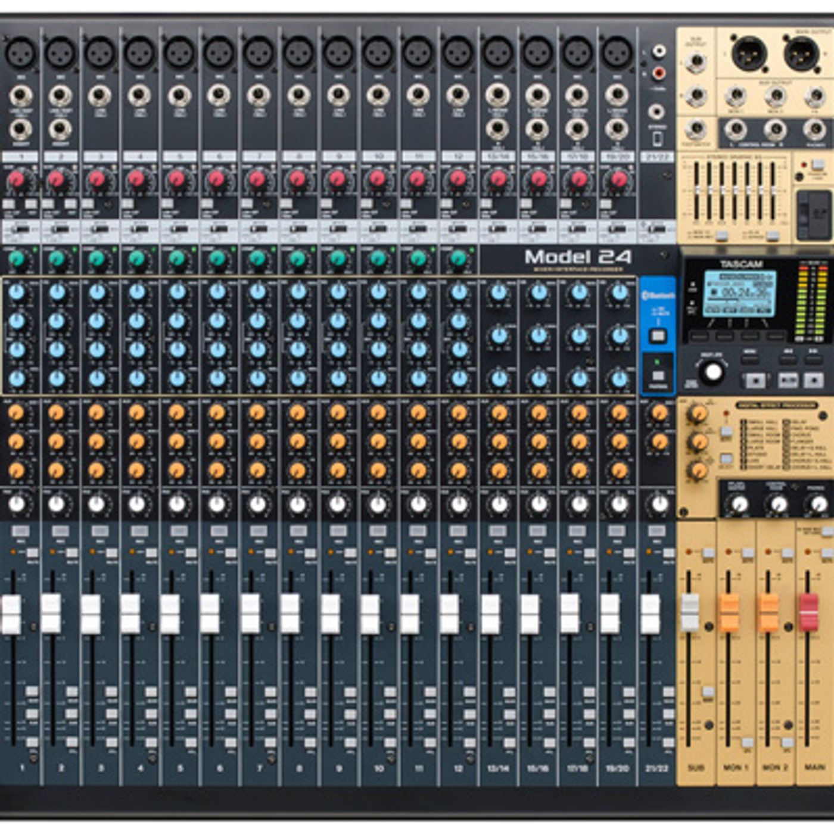Click the Bluetooth logo on the blue strip
This screenshot has width=834, height=834.
pos(658,295)
